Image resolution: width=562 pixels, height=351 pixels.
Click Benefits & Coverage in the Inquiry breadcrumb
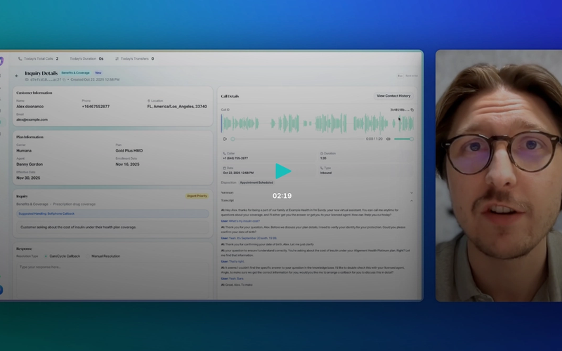tap(32, 204)
